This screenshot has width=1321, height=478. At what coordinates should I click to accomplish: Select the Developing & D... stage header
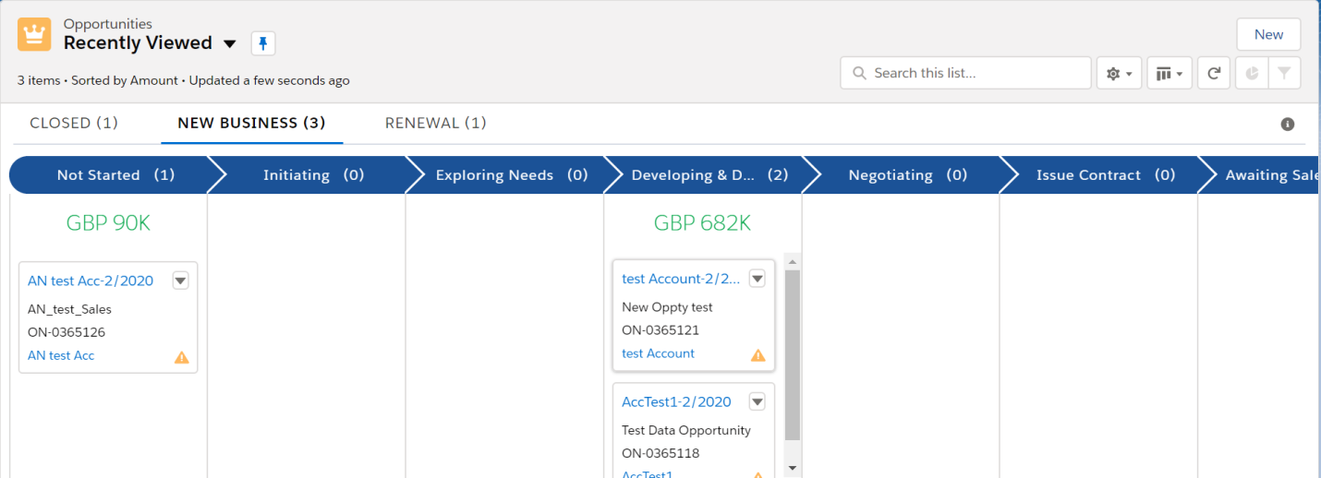click(709, 174)
